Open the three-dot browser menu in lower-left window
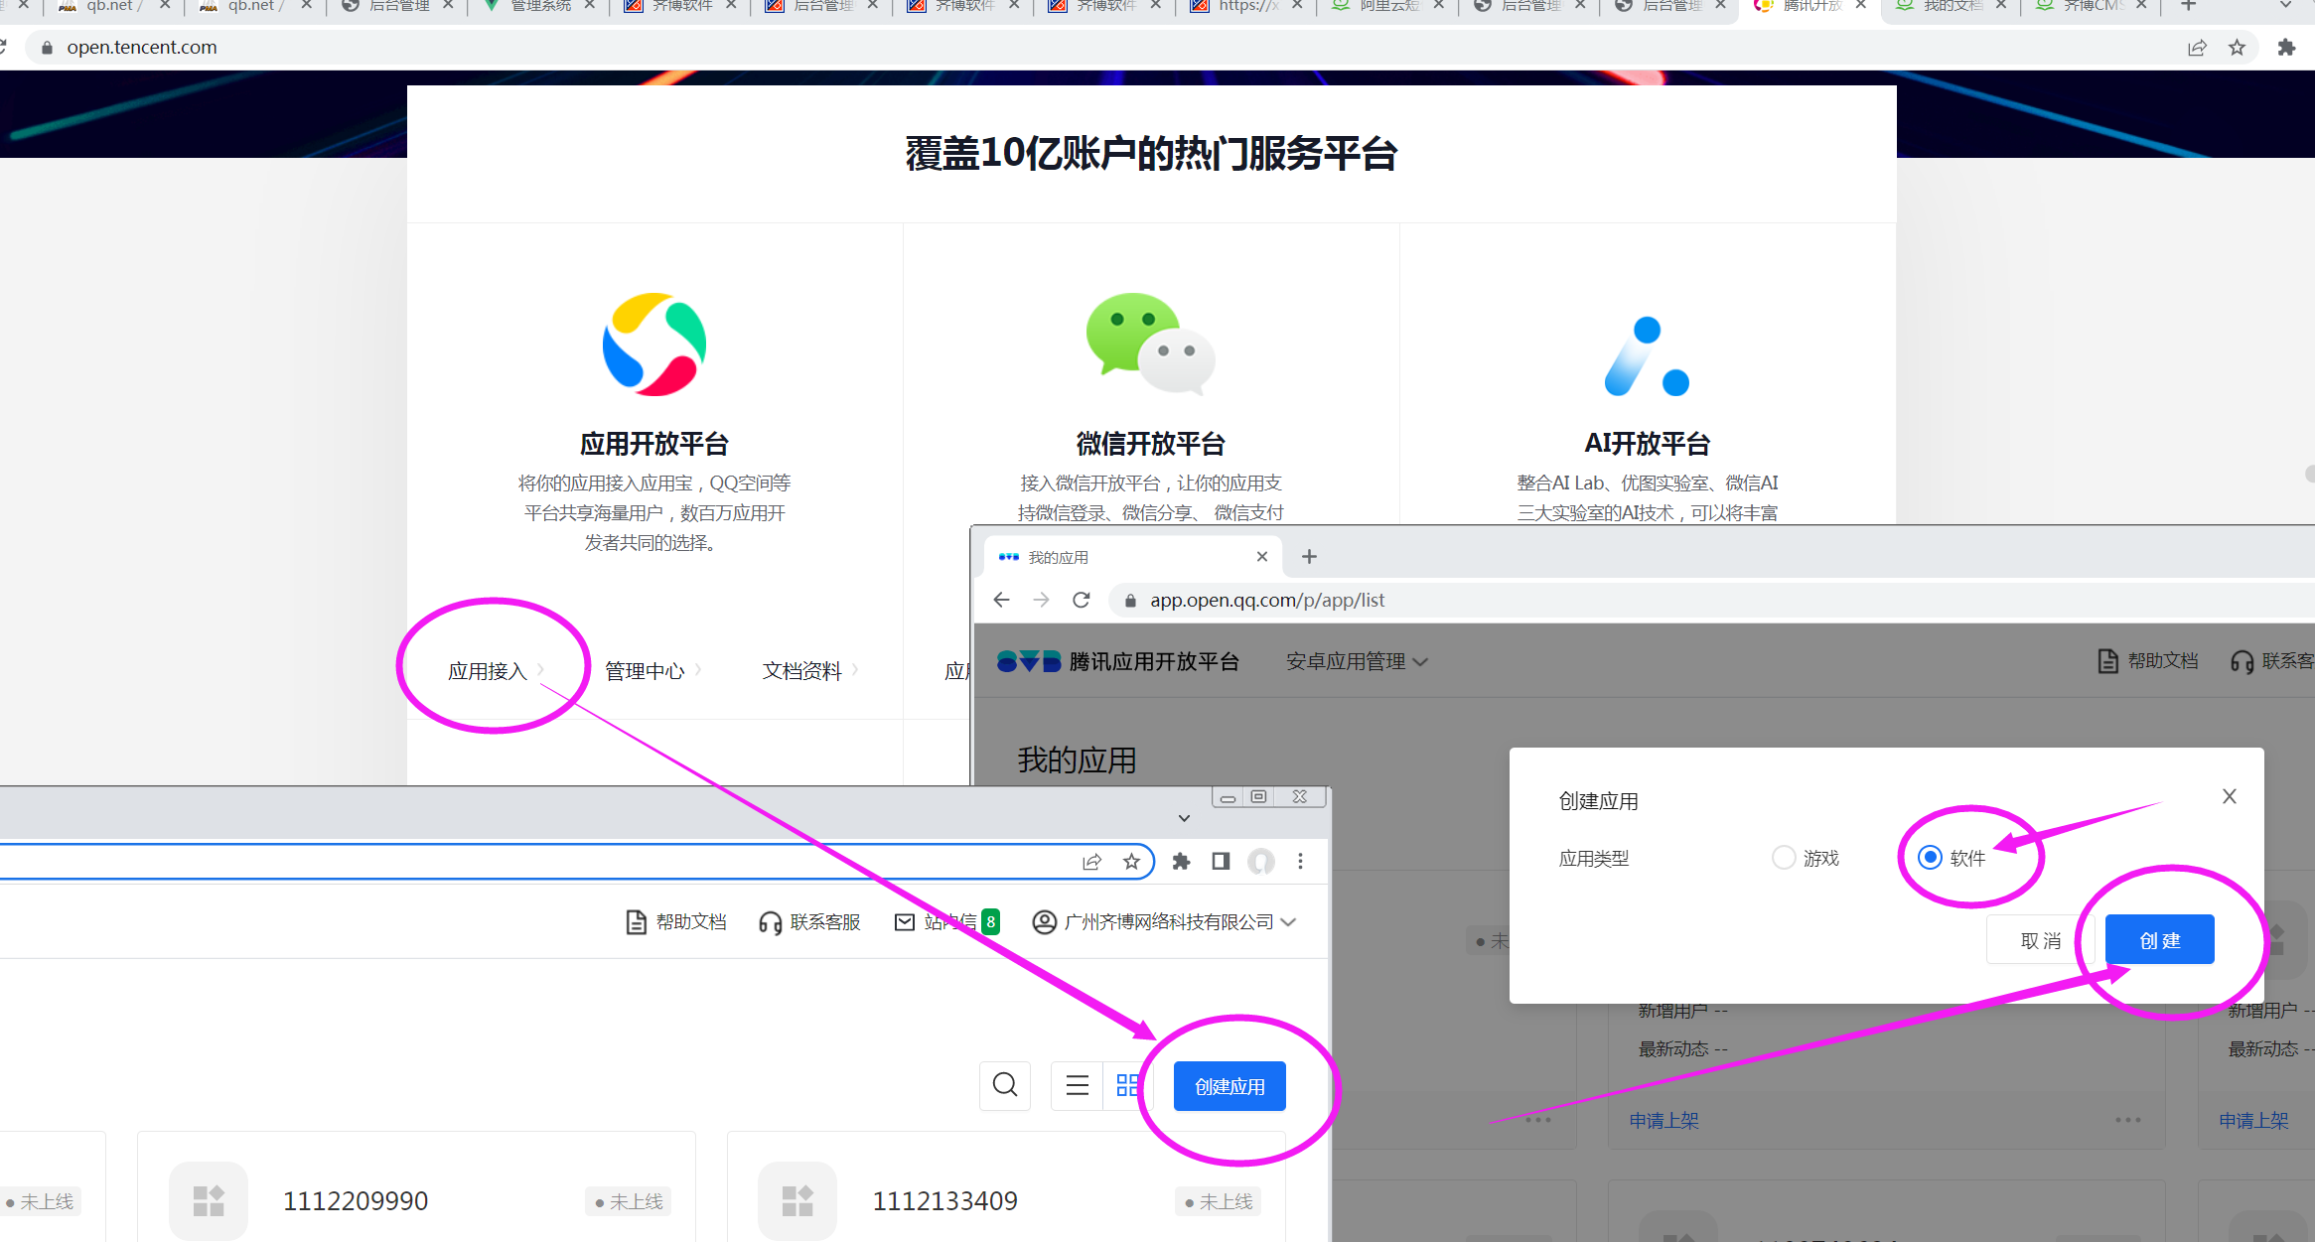The image size is (2315, 1242). 1300,862
